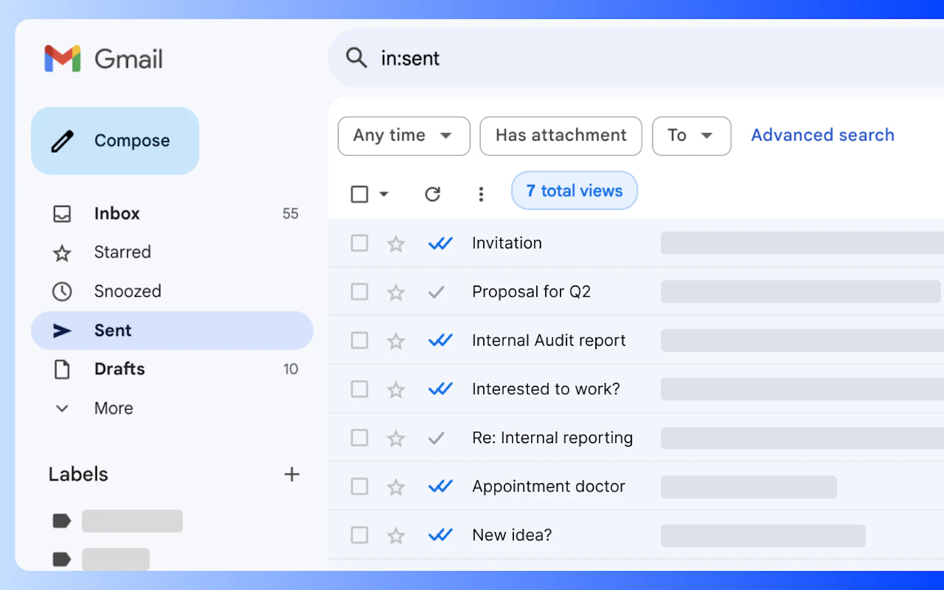Check the box for Internal Audit report

[359, 340]
